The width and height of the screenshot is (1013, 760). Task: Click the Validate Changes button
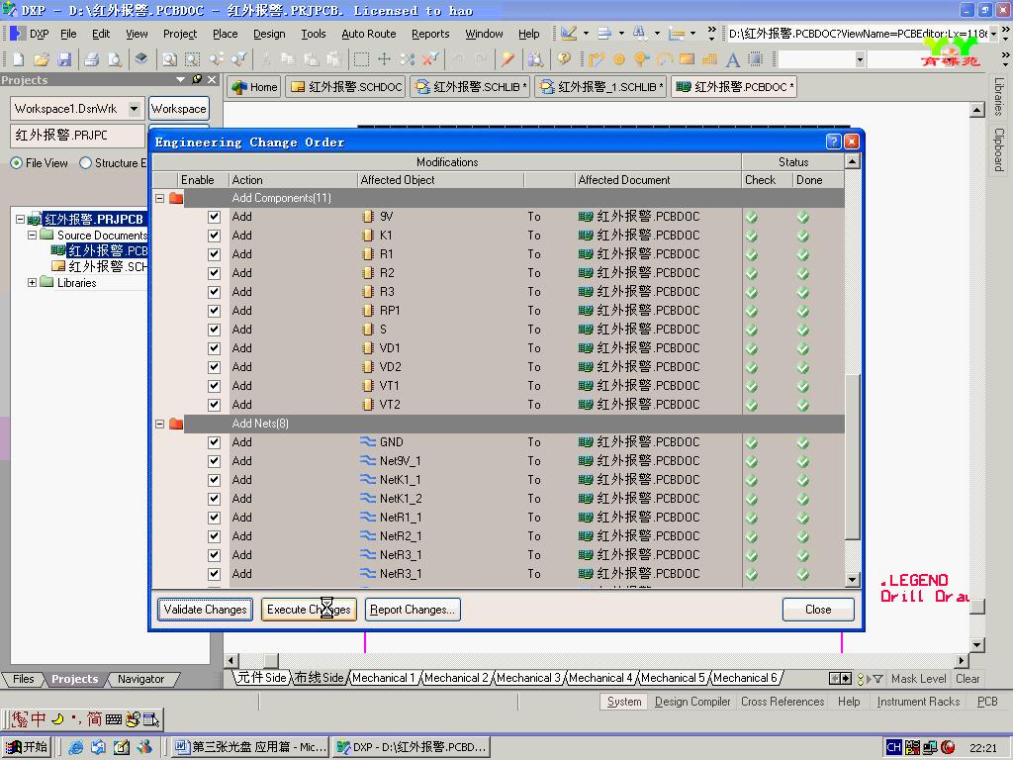pos(206,610)
